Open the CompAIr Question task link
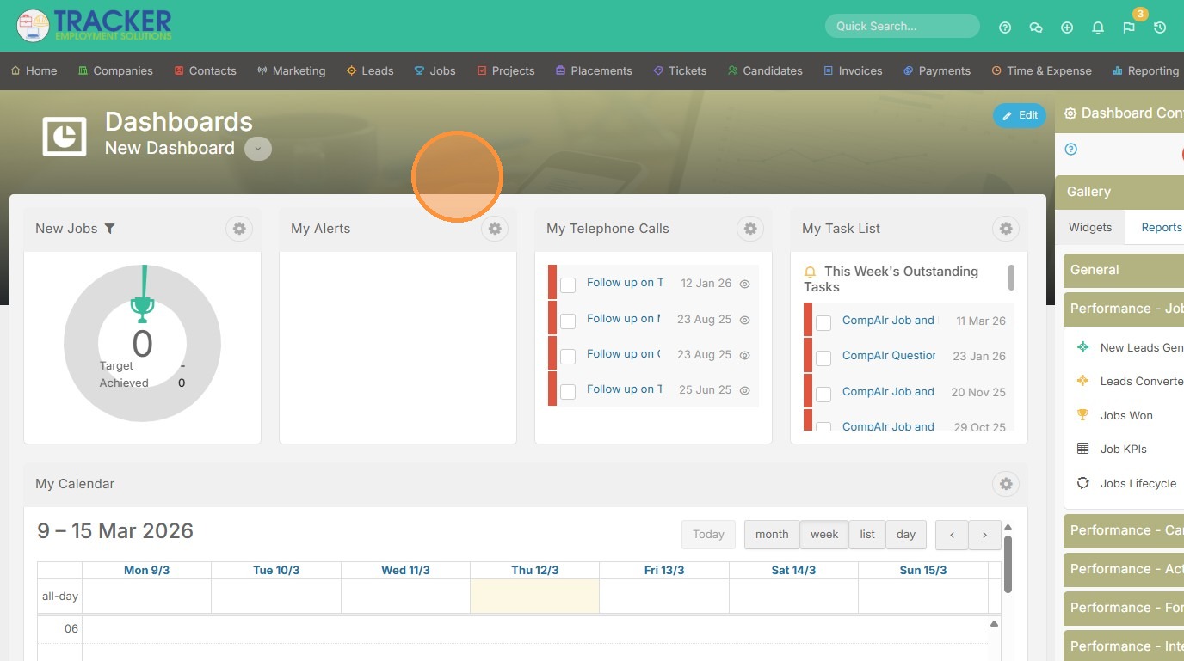Viewport: 1184px width, 661px height. [x=889, y=356]
